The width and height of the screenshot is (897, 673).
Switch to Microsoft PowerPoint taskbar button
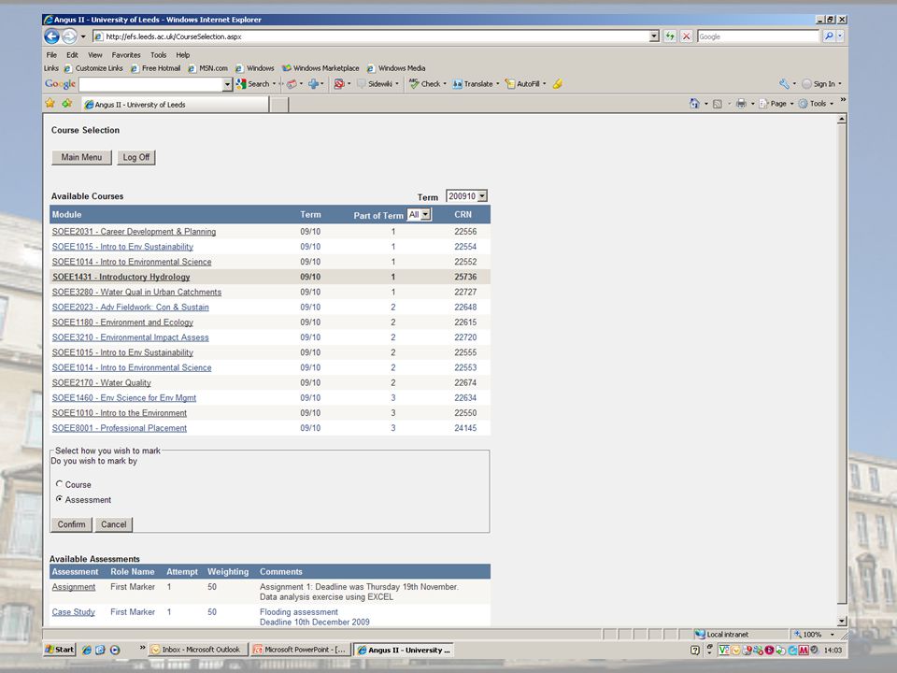(300, 651)
